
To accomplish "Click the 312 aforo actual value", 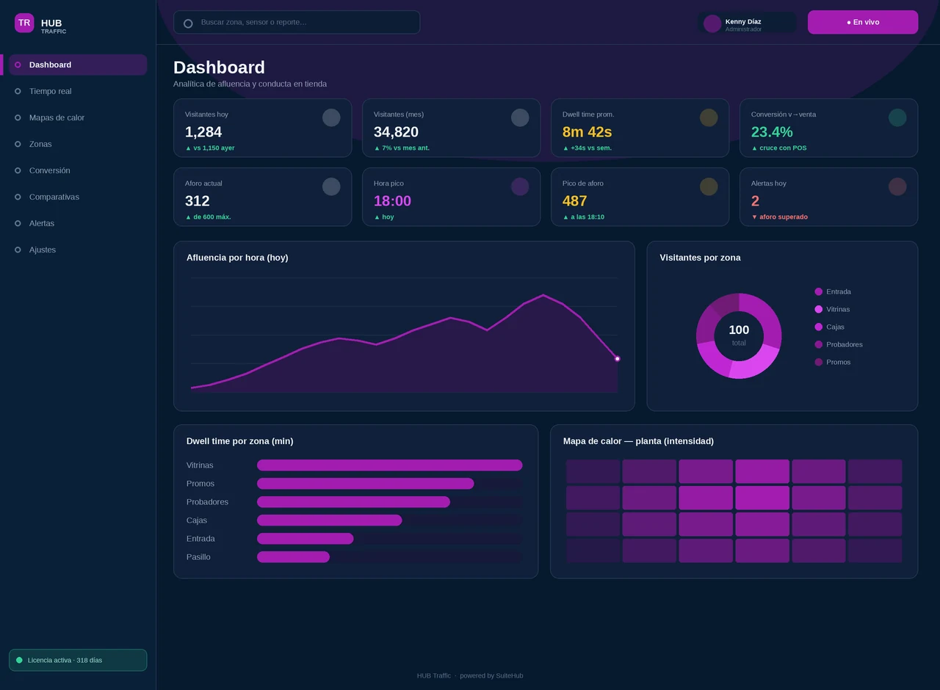I will (x=198, y=201).
